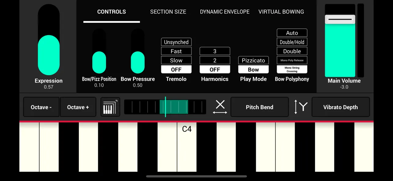The width and height of the screenshot is (393, 181).
Task: Open the DYNAMIC ENVELOPE tab
Action: pyautogui.click(x=225, y=12)
